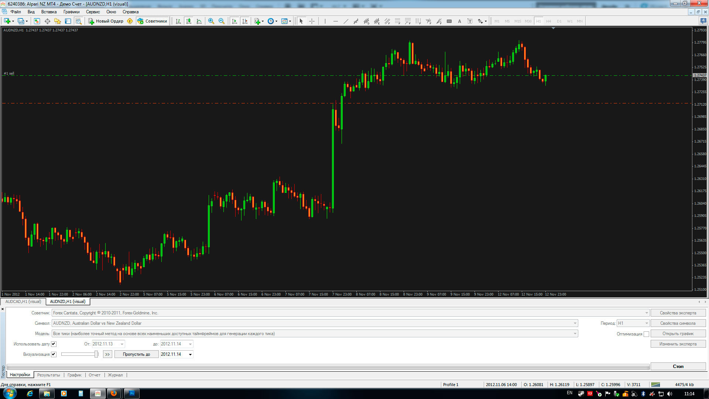Enable auto scroll chart icon
709x399 pixels.
tap(234, 21)
